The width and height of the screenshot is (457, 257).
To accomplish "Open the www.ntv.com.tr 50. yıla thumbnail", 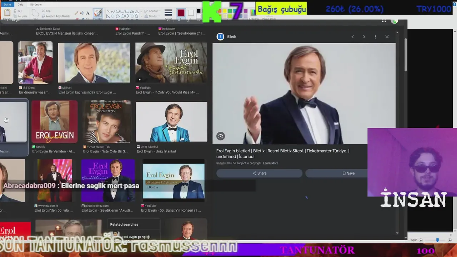I will (55, 181).
